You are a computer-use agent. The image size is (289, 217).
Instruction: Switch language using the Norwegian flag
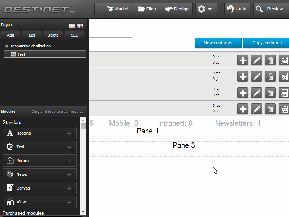point(72,26)
